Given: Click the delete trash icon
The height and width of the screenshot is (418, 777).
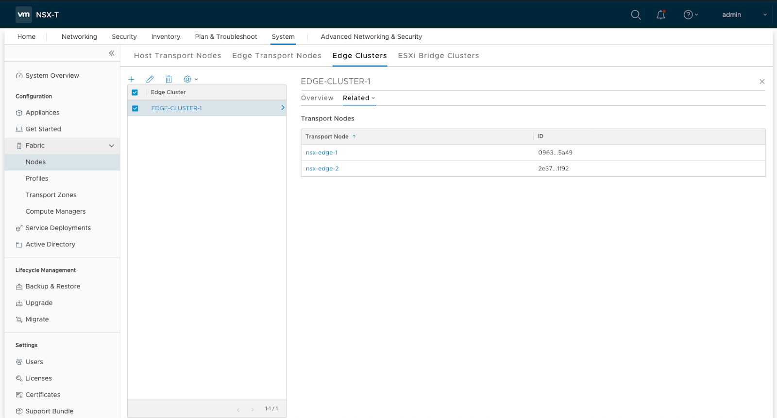Looking at the screenshot, I should pos(169,79).
